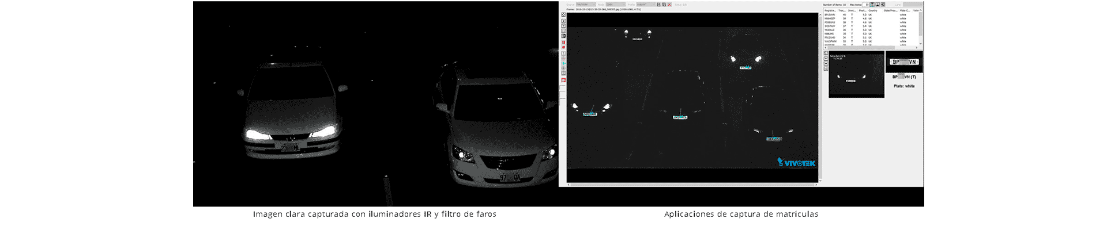1107x230 pixels.
Task: Open the Mode dropdown
Action: 616,5
